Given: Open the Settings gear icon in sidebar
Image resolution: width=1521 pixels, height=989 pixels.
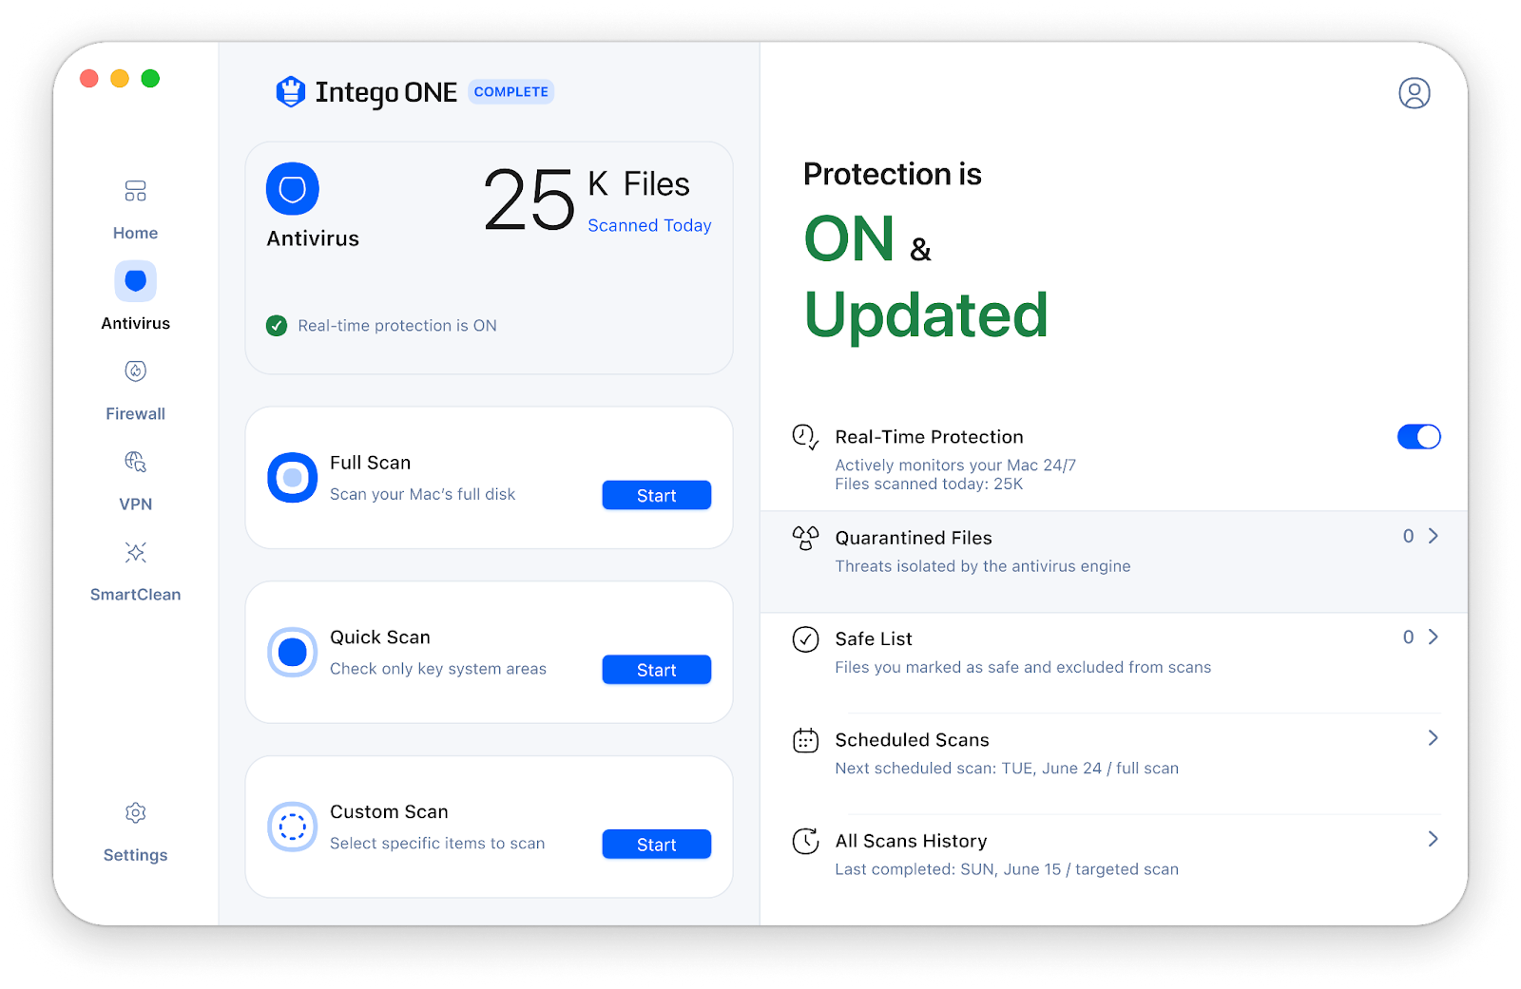Looking at the screenshot, I should [x=135, y=812].
